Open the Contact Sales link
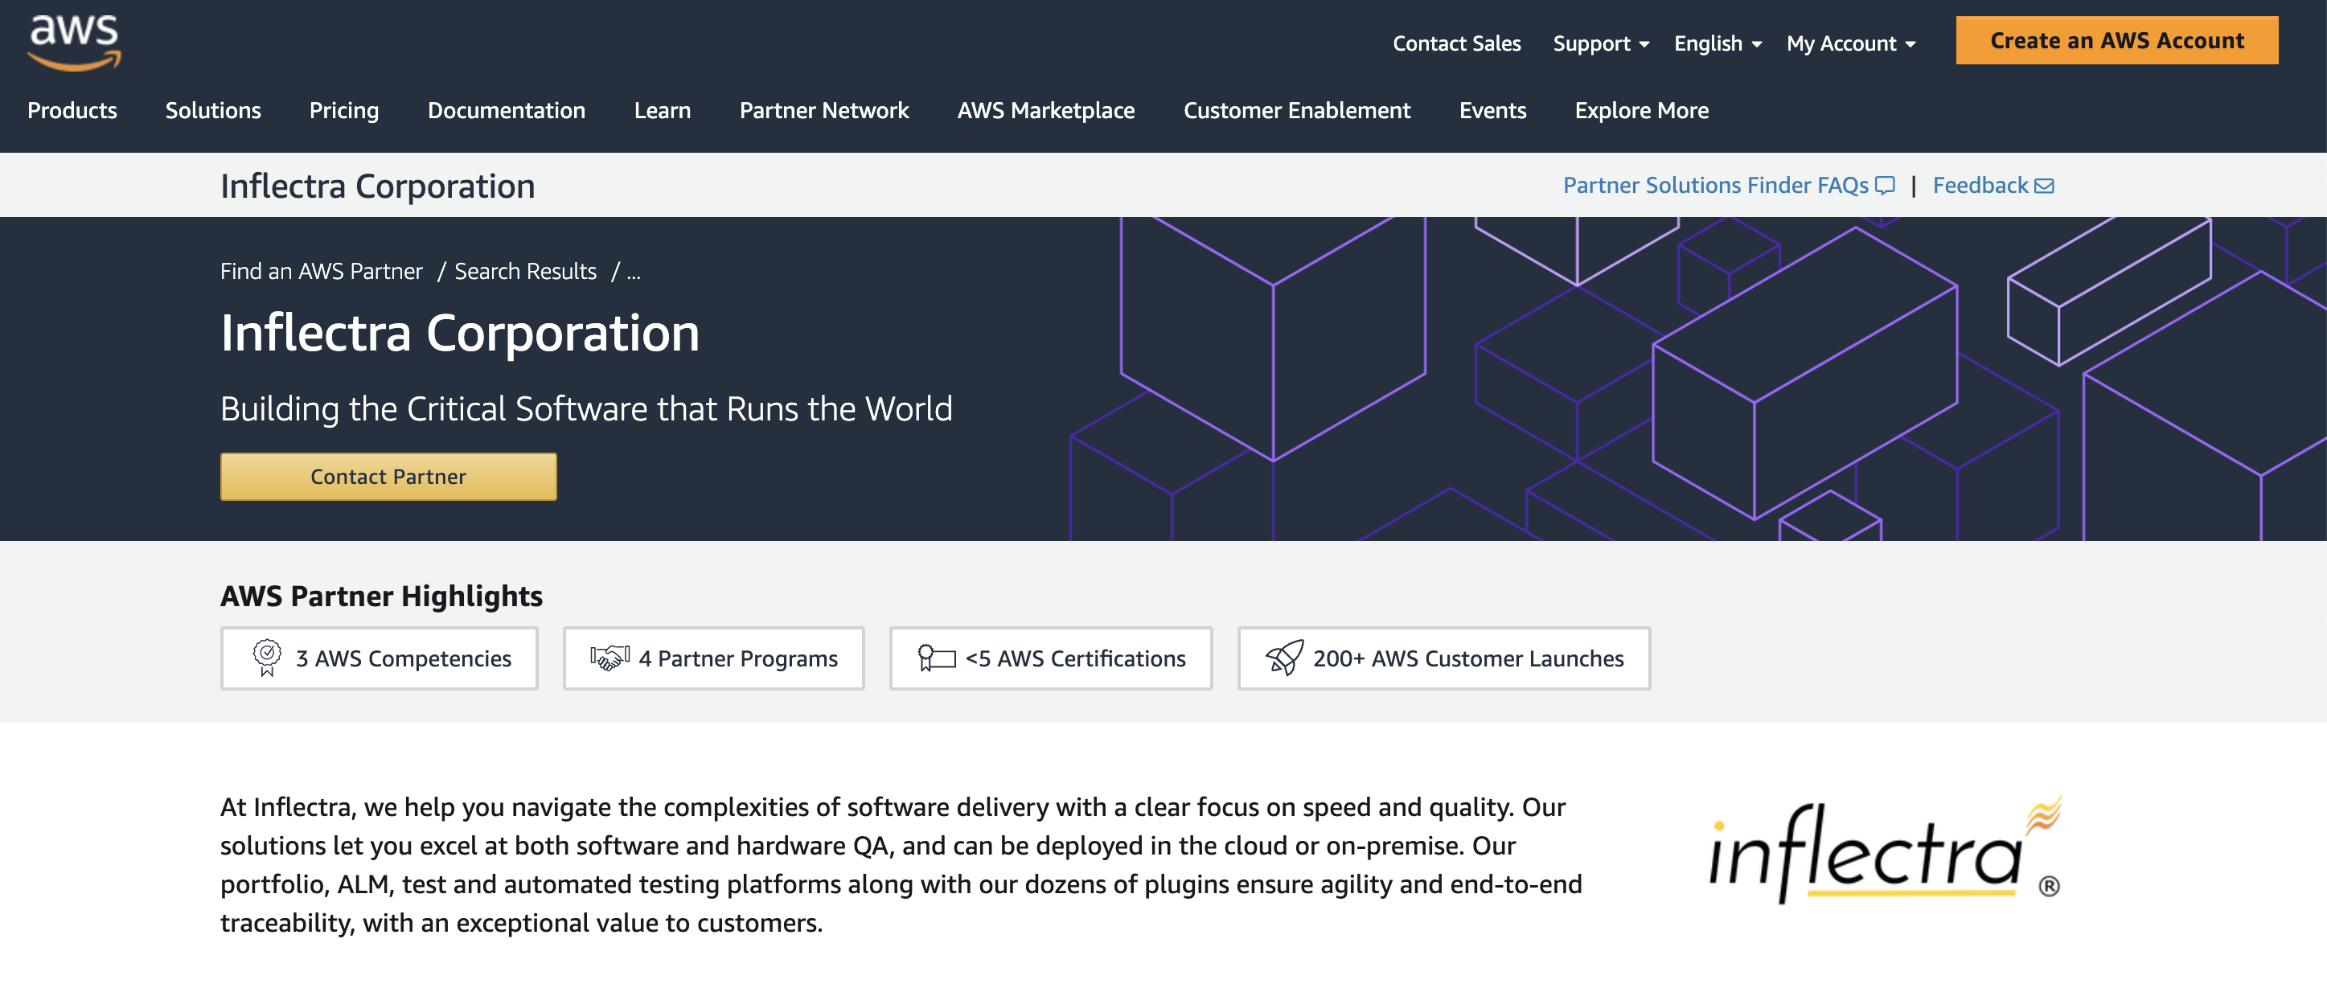Viewport: 2327px width, 984px height. pos(1456,43)
